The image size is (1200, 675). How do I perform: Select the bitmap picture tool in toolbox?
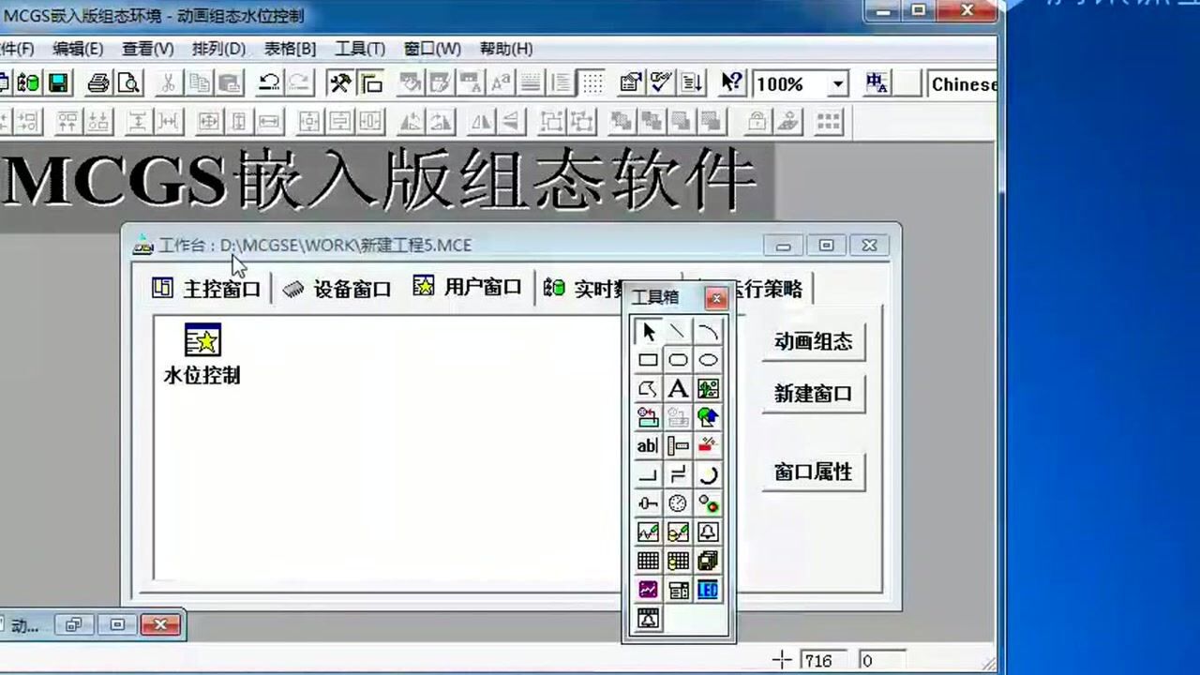[x=708, y=389]
